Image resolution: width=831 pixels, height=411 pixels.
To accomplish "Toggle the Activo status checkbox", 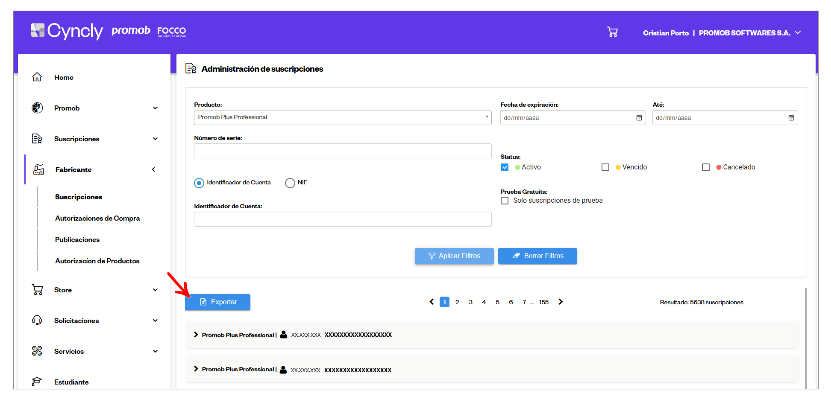I will [505, 167].
